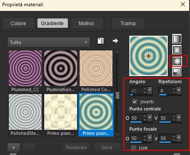
Task: Click the Salva button
Action: click(107, 147)
